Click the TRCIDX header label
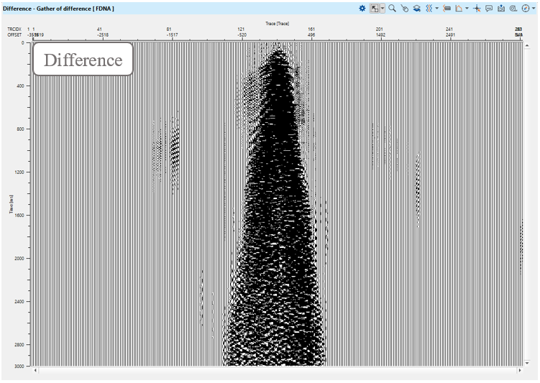Viewport: 540px width, 383px height. pyautogui.click(x=14, y=29)
